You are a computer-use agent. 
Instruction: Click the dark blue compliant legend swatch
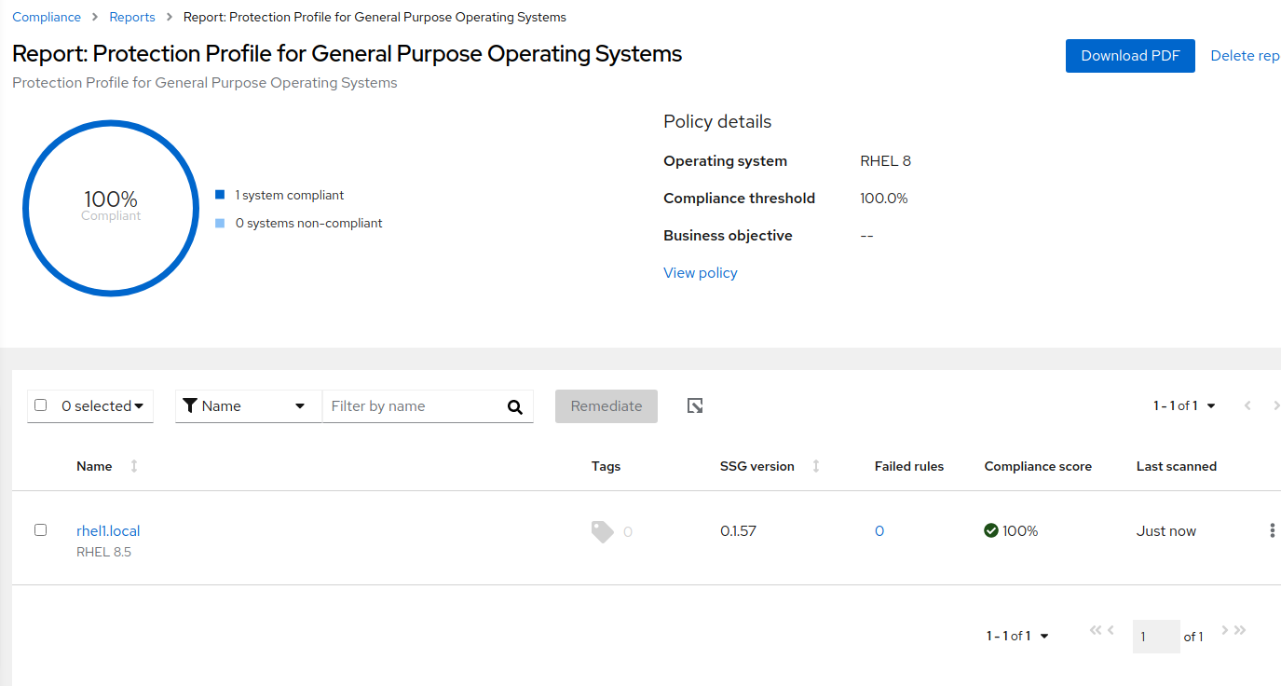tap(220, 195)
